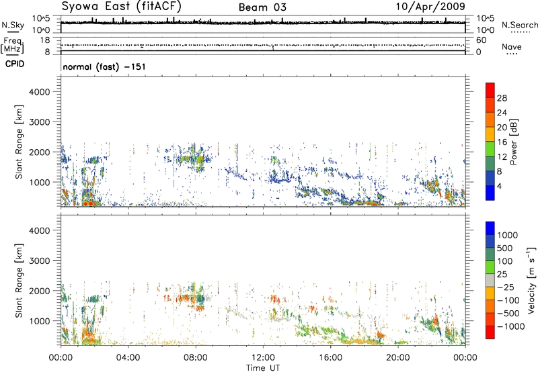Viewport: 538px width, 372px height.
Task: Click the '08:00' time tick label
Action: (x=196, y=358)
